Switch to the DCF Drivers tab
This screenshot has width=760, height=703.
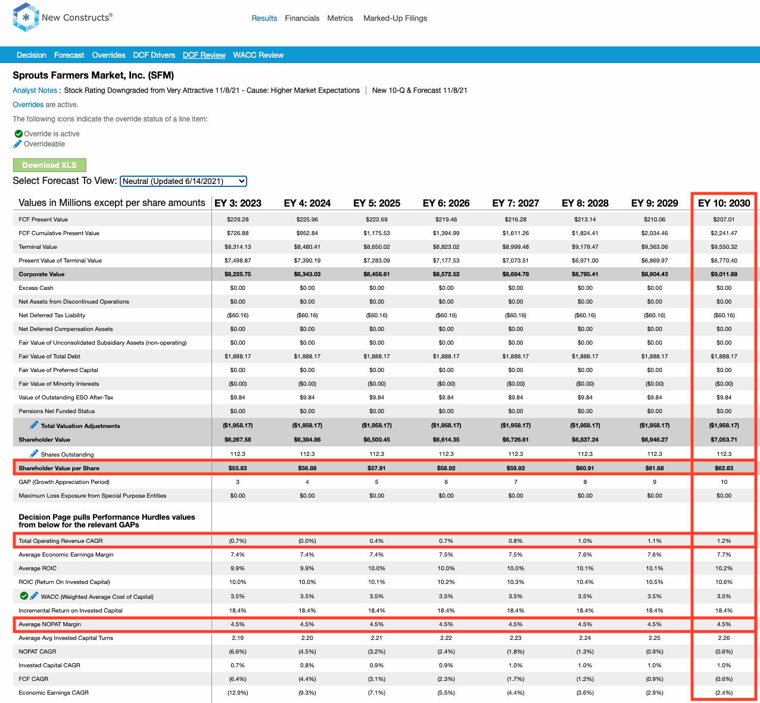(154, 55)
